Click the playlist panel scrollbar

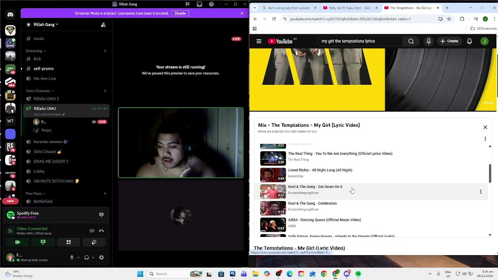490,173
